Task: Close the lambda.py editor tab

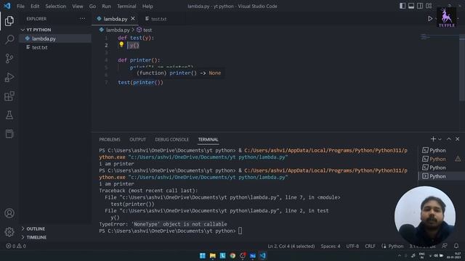Action: (133, 19)
